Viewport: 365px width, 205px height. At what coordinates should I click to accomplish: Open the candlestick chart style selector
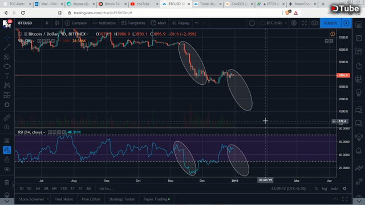coord(57,23)
